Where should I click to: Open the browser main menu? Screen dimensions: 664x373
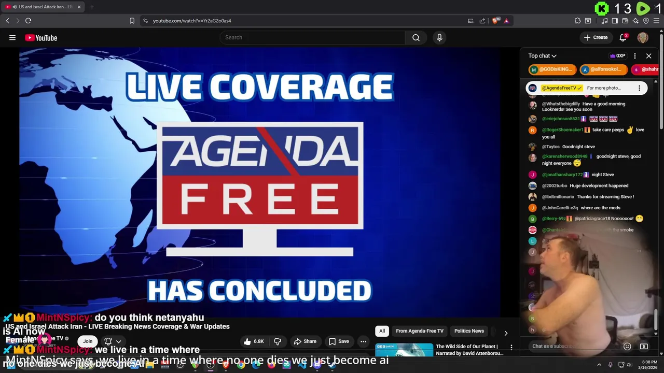pos(656,21)
